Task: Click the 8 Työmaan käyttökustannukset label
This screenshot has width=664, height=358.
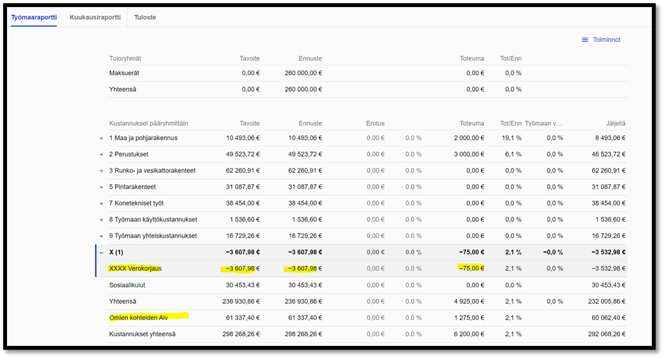Action: tap(153, 219)
